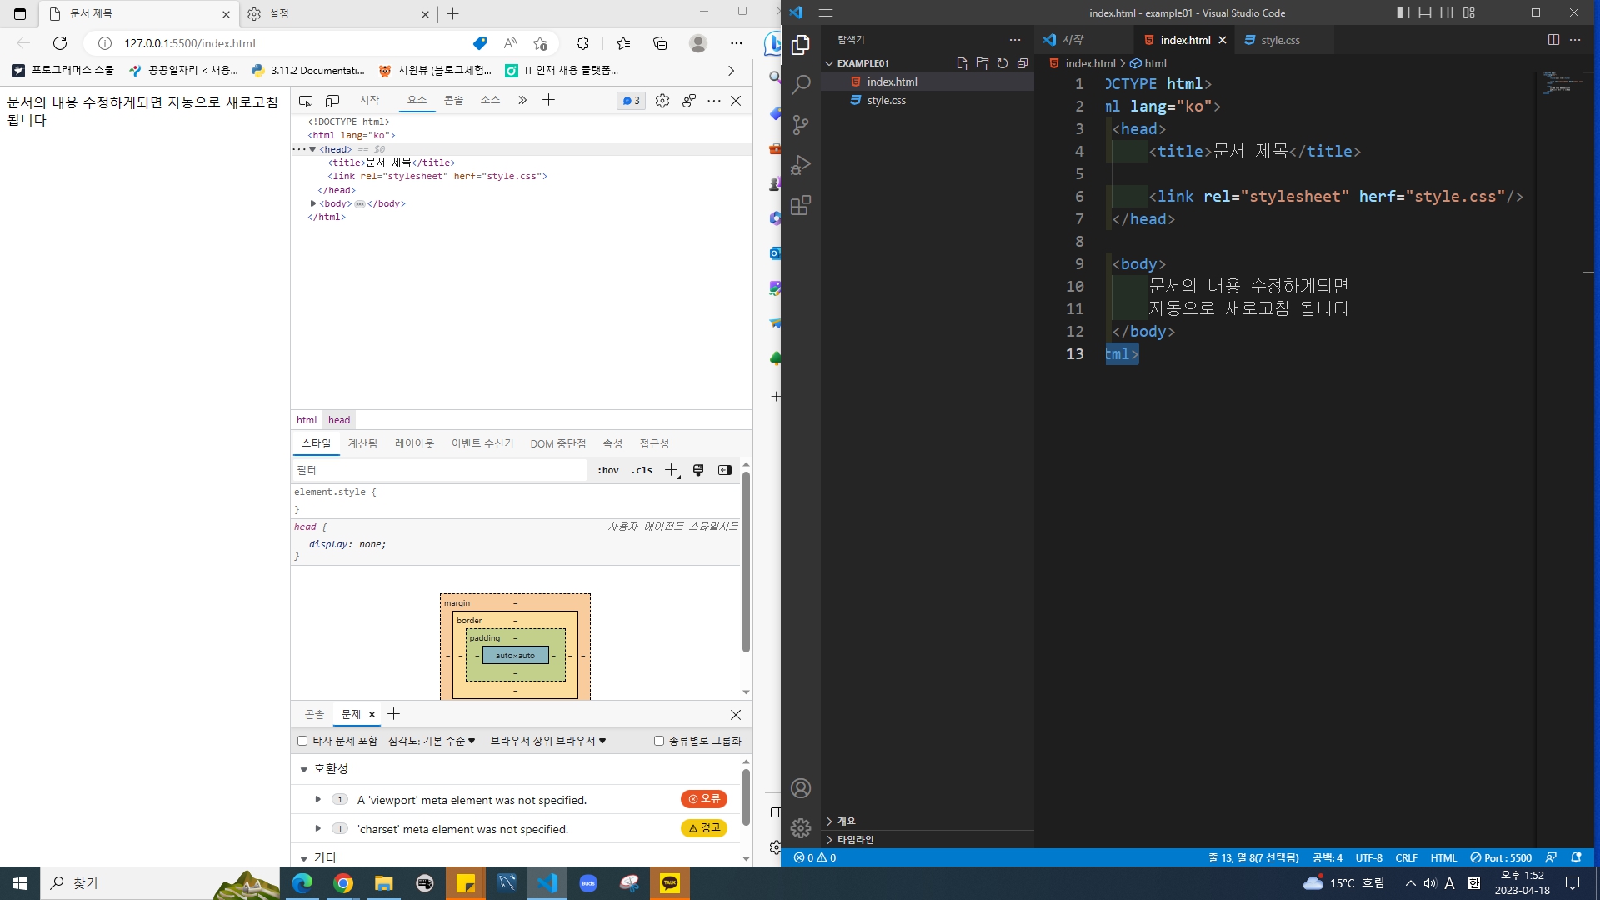Switch to '콘솔' tab in DevTools top bar

click(x=453, y=101)
